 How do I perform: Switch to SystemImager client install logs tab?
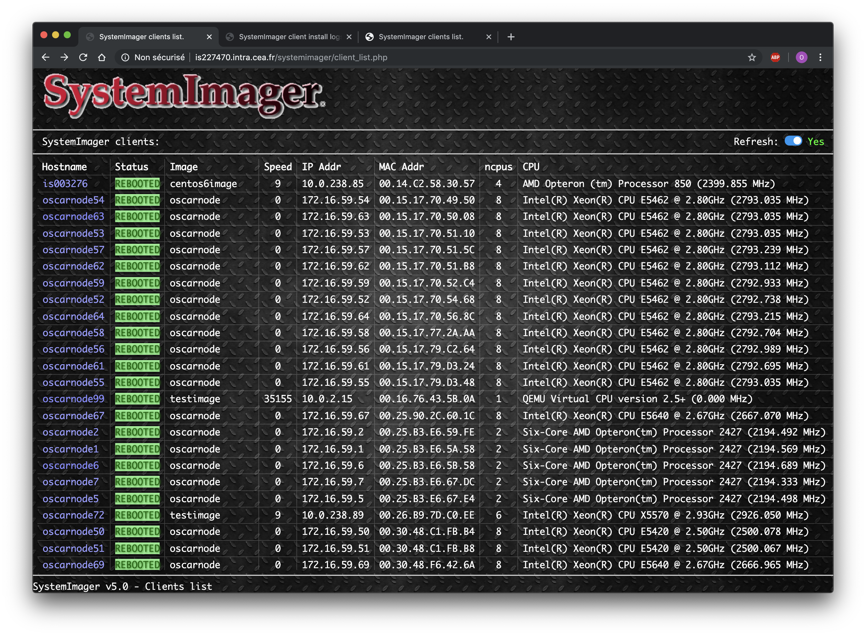point(289,37)
